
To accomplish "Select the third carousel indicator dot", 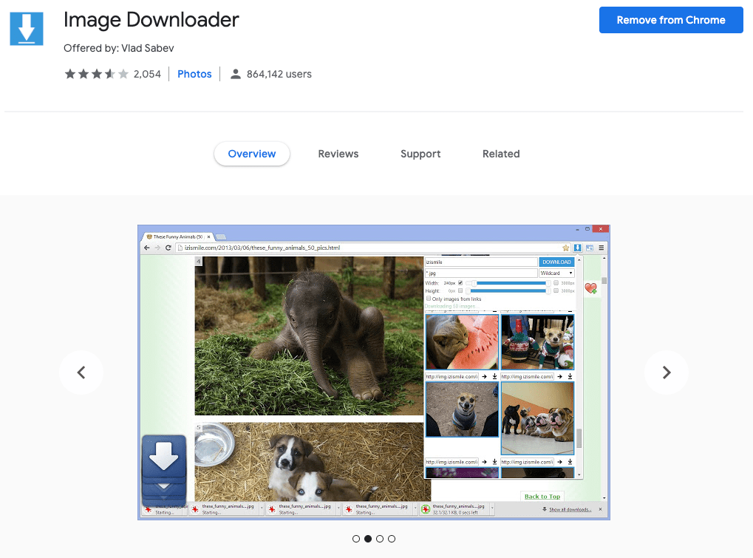I will coord(380,539).
